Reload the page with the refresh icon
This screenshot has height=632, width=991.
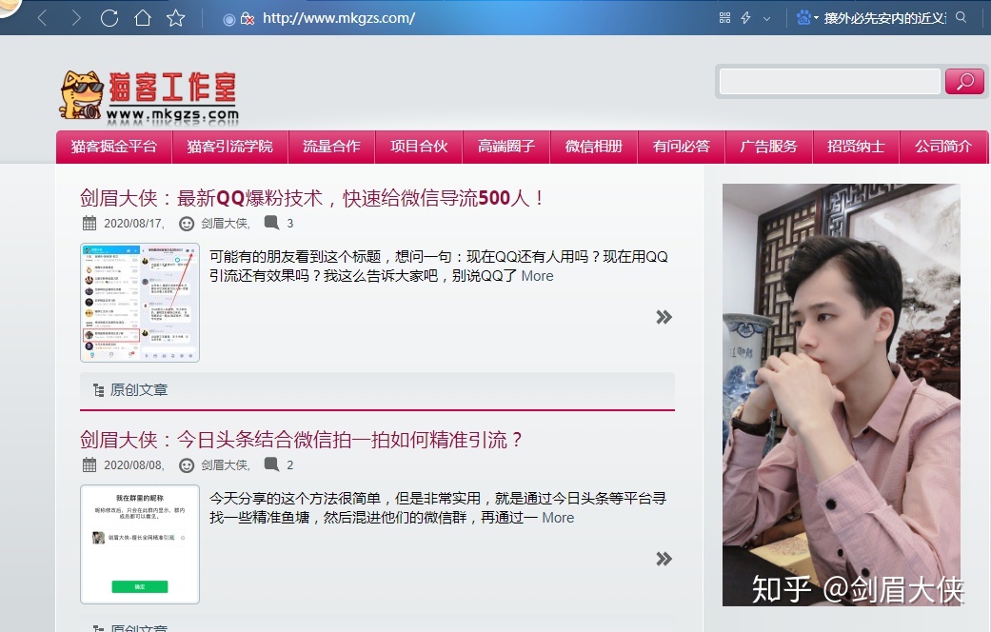point(109,18)
